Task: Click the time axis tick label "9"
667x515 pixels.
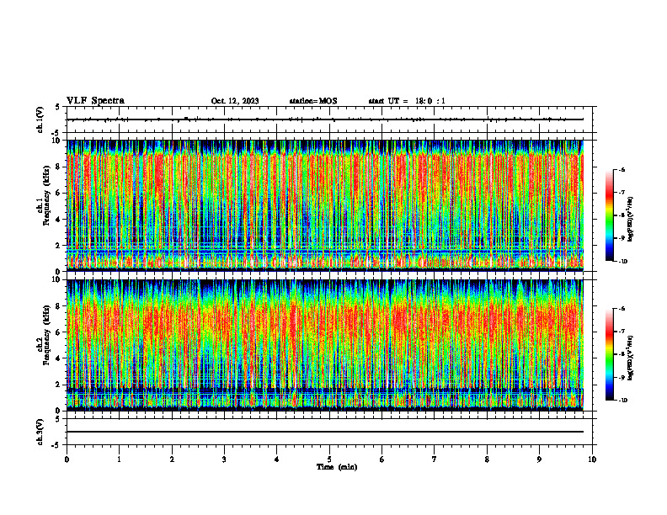Action: coord(539,459)
